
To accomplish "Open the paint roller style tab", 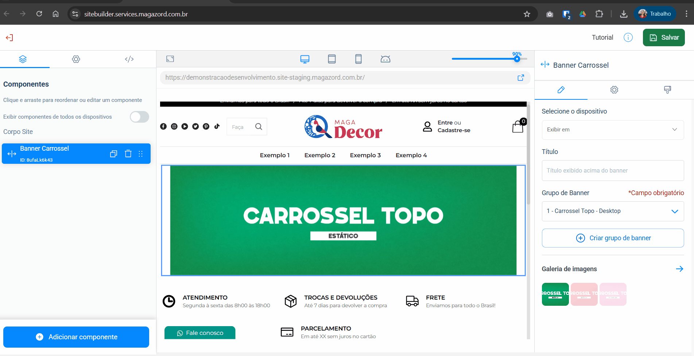I will (x=667, y=90).
